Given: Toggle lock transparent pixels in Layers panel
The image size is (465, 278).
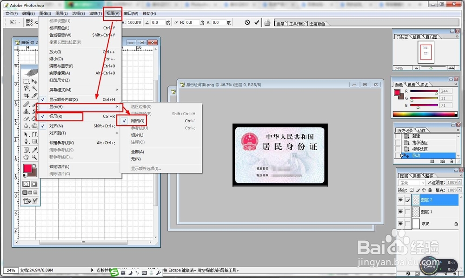Looking at the screenshot, I should click(412, 190).
